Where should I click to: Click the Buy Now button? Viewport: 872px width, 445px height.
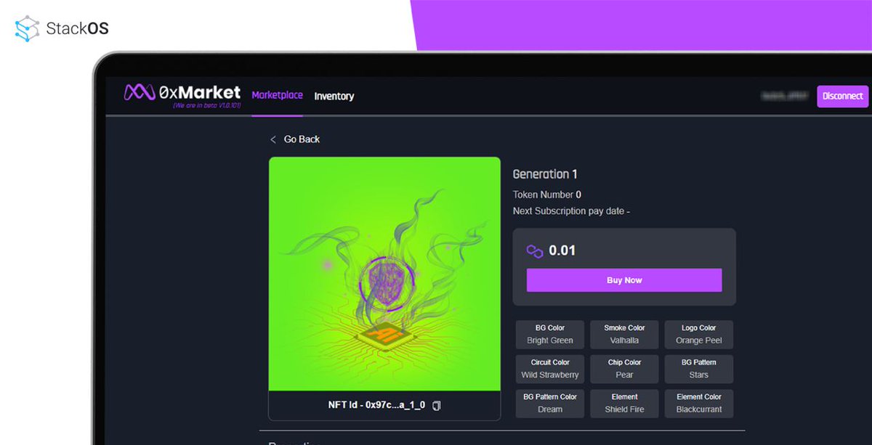coord(624,280)
